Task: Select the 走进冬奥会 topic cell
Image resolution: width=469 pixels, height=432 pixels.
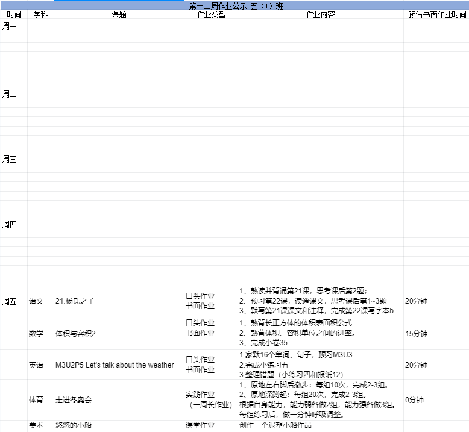Action: click(x=73, y=399)
